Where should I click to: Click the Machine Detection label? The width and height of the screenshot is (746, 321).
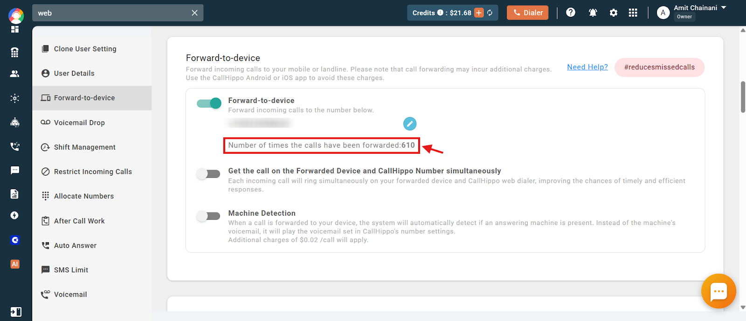point(262,213)
